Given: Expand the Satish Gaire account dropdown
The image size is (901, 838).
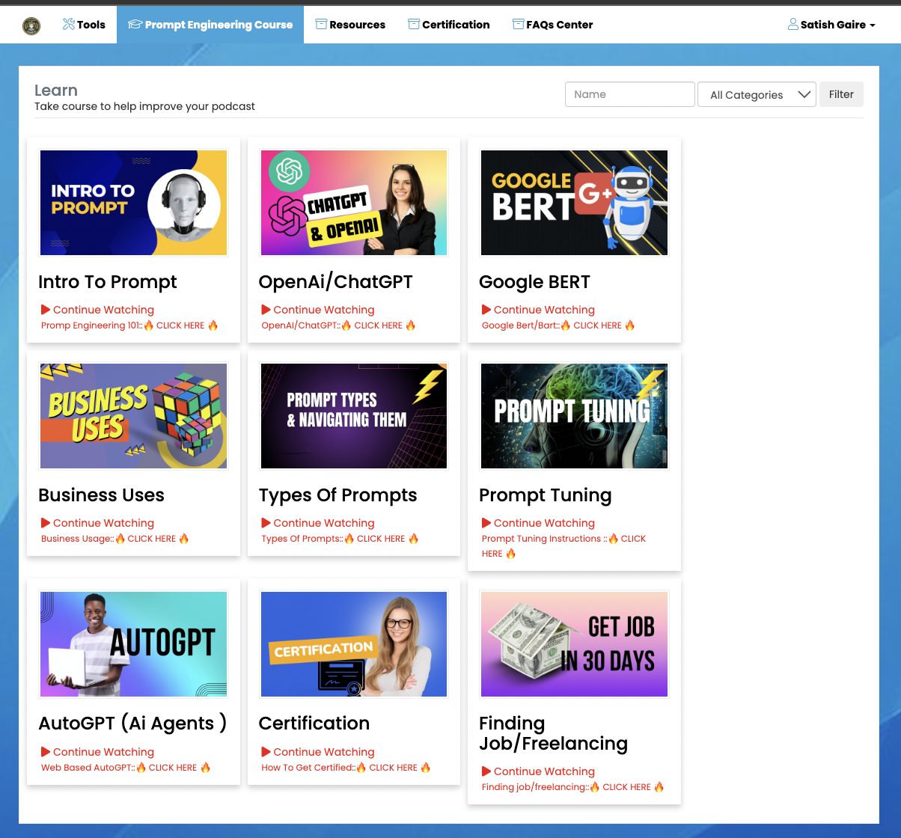Looking at the screenshot, I should pos(831,25).
